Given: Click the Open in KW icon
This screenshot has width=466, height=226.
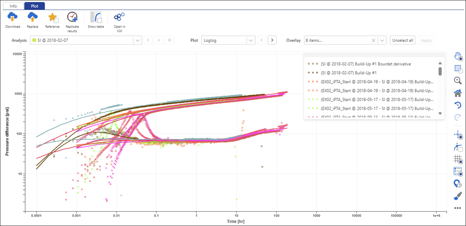Looking at the screenshot, I should point(119,17).
